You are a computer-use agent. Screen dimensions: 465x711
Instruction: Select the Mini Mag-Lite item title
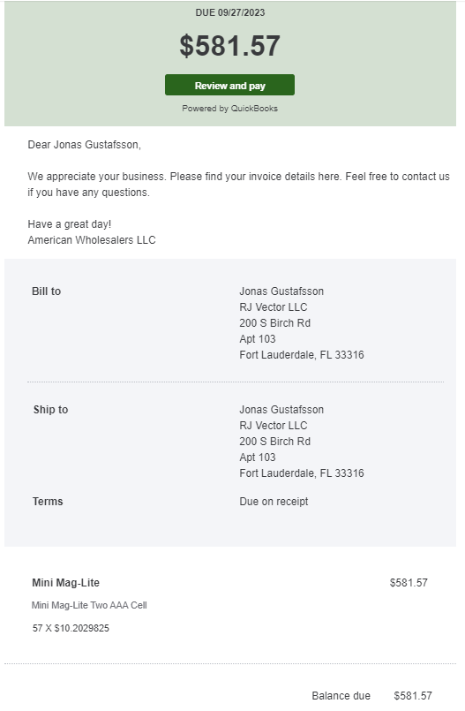coord(65,583)
